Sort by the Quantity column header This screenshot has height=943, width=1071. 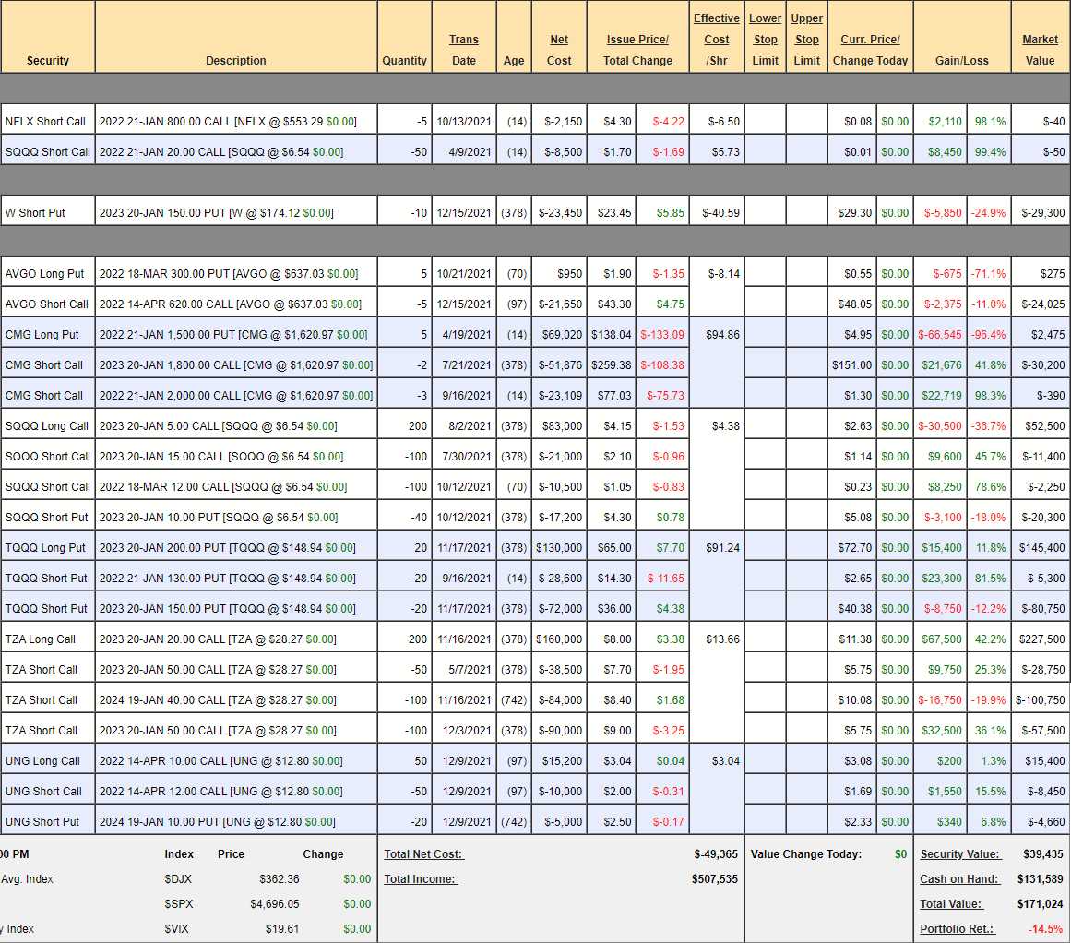click(x=404, y=61)
